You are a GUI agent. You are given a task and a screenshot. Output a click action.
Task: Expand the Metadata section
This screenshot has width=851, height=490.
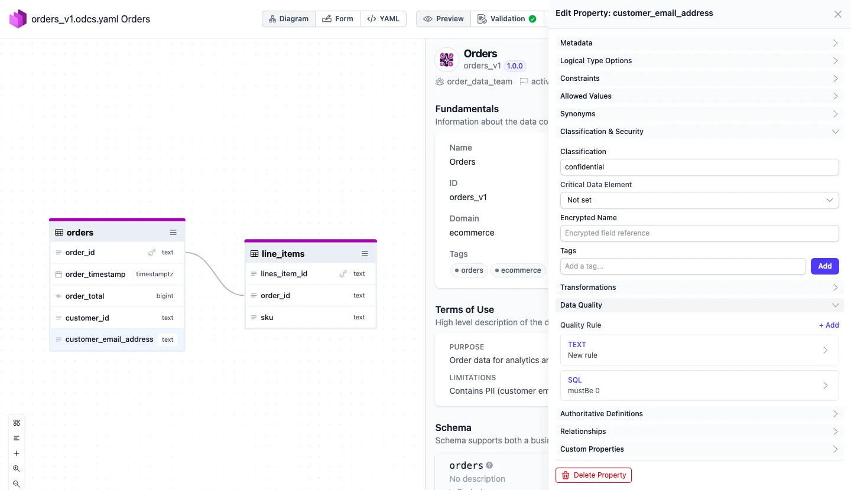point(700,43)
